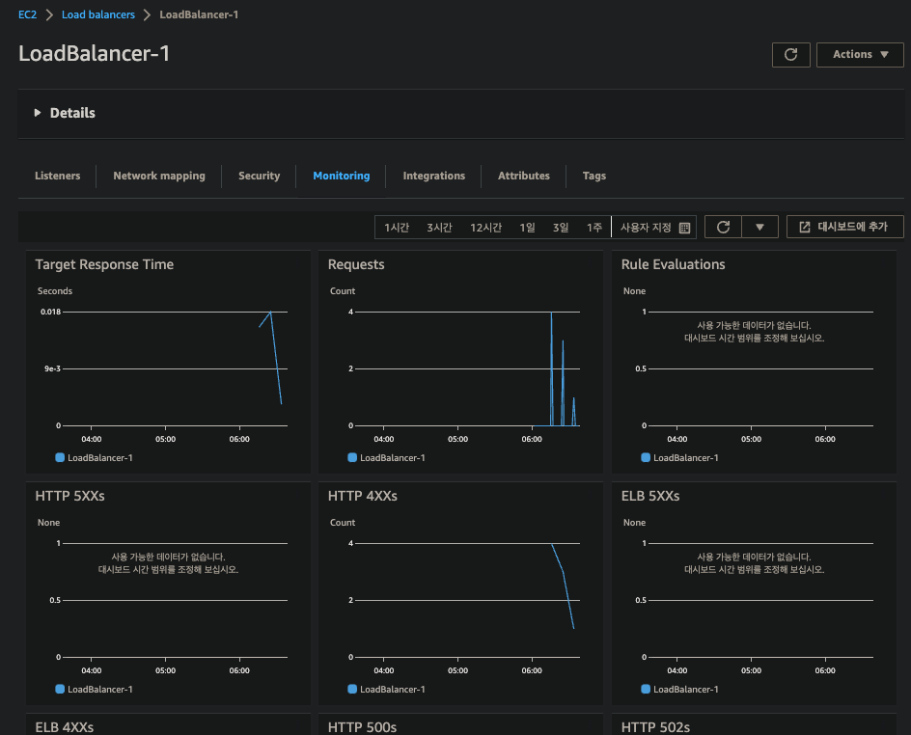The image size is (911, 735).
Task: Click the HTTP 5XXs chart title
Action: click(x=69, y=496)
